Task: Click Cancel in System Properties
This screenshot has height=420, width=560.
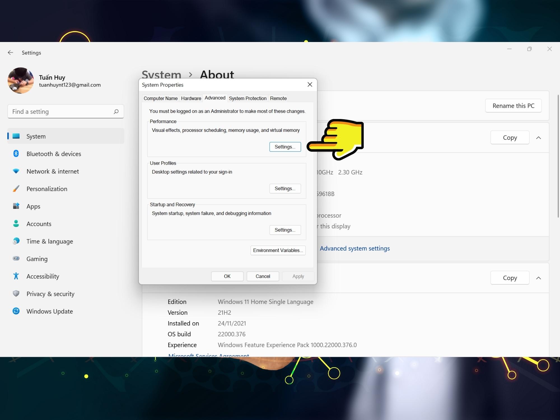Action: [263, 276]
